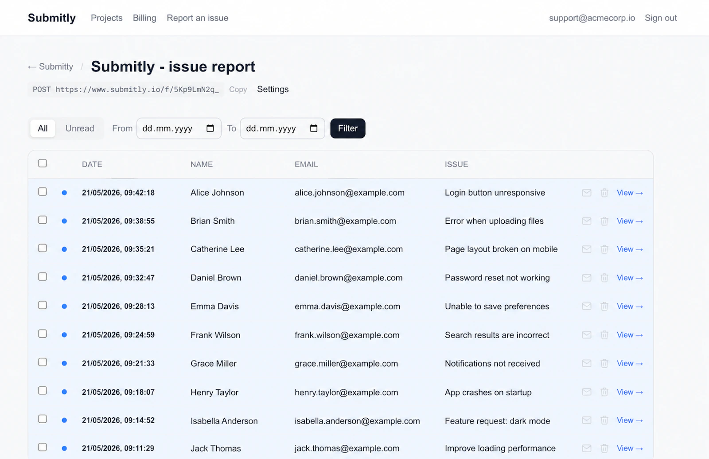Image resolution: width=709 pixels, height=459 pixels.
Task: Open Report an issue link
Action: (198, 18)
